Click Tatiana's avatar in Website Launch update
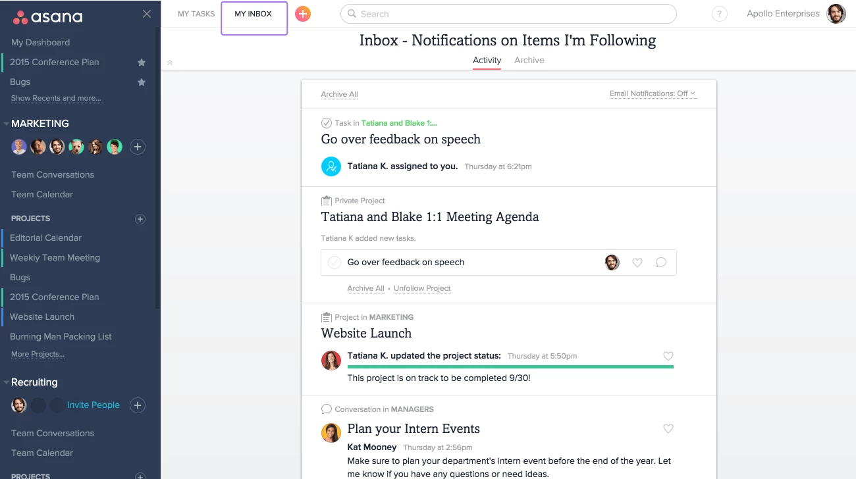Viewport: 856px width, 479px height. pos(331,360)
